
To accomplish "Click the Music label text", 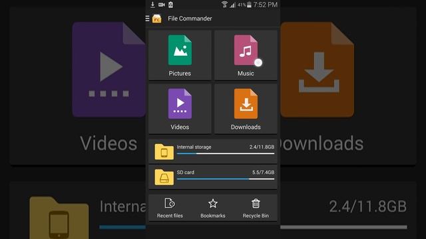I will pos(246,74).
